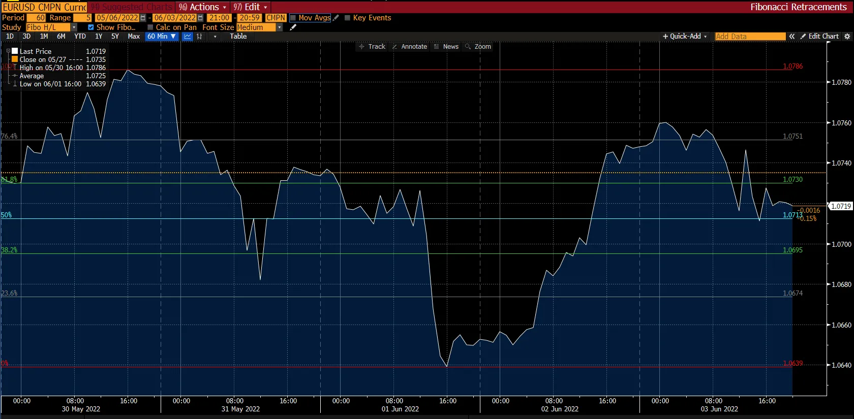
Task: Click the 76.4% retracement label
Action: point(9,137)
